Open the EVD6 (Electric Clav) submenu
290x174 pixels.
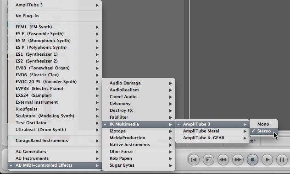point(55,75)
